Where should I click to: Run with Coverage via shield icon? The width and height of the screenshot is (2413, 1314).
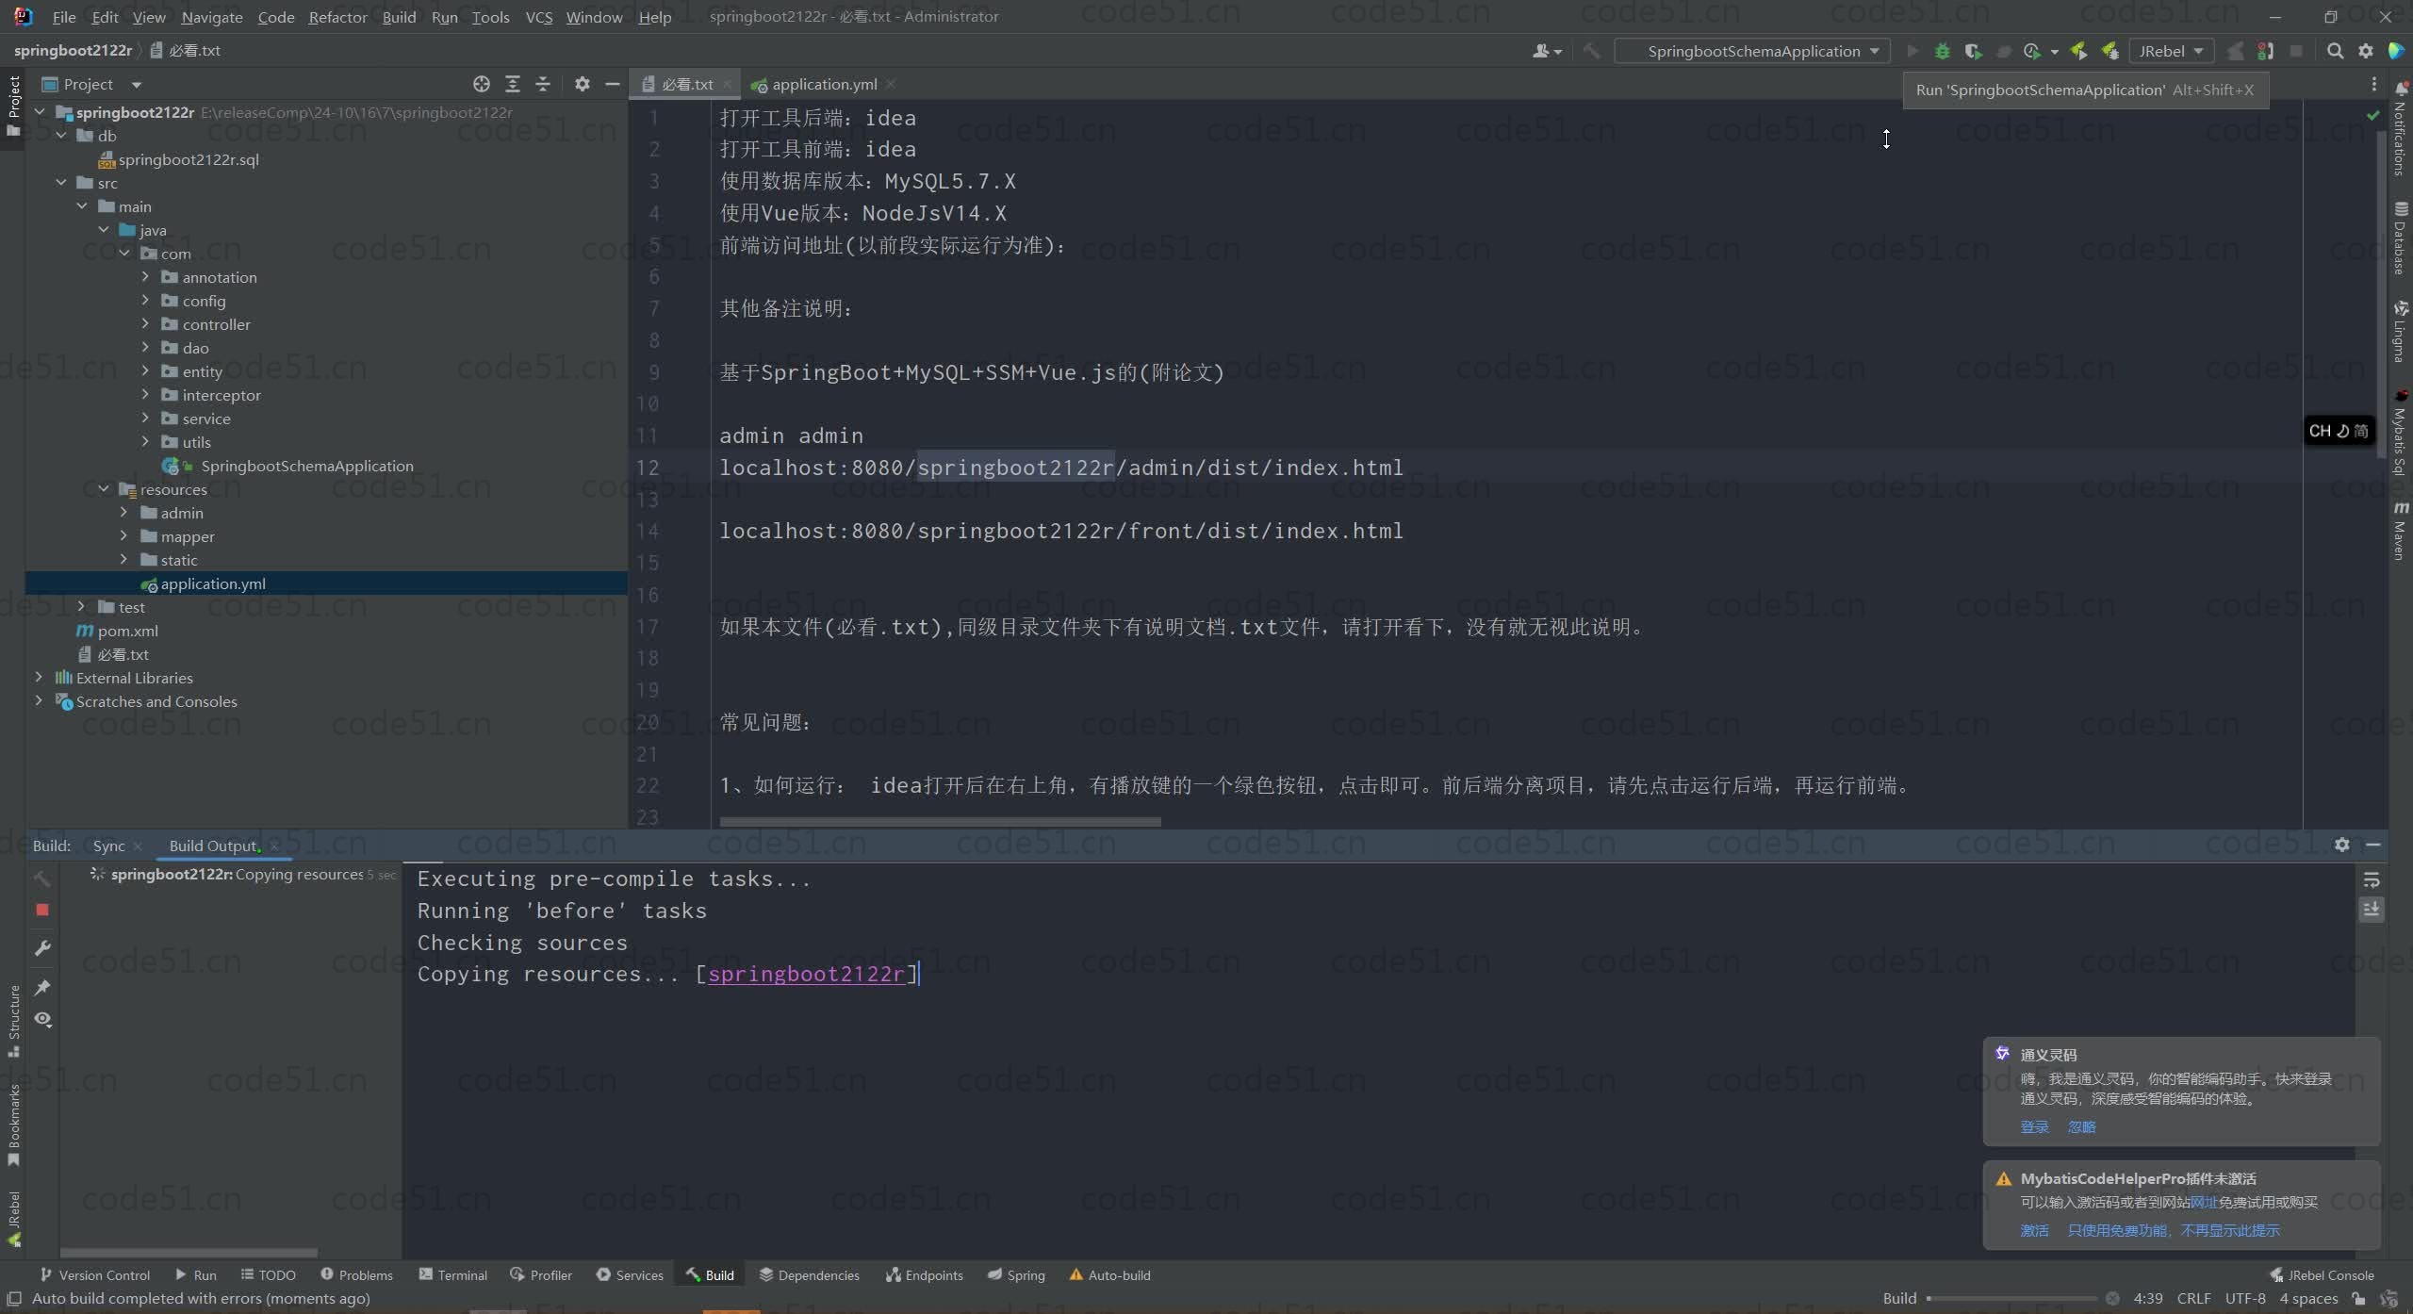pyautogui.click(x=1973, y=51)
